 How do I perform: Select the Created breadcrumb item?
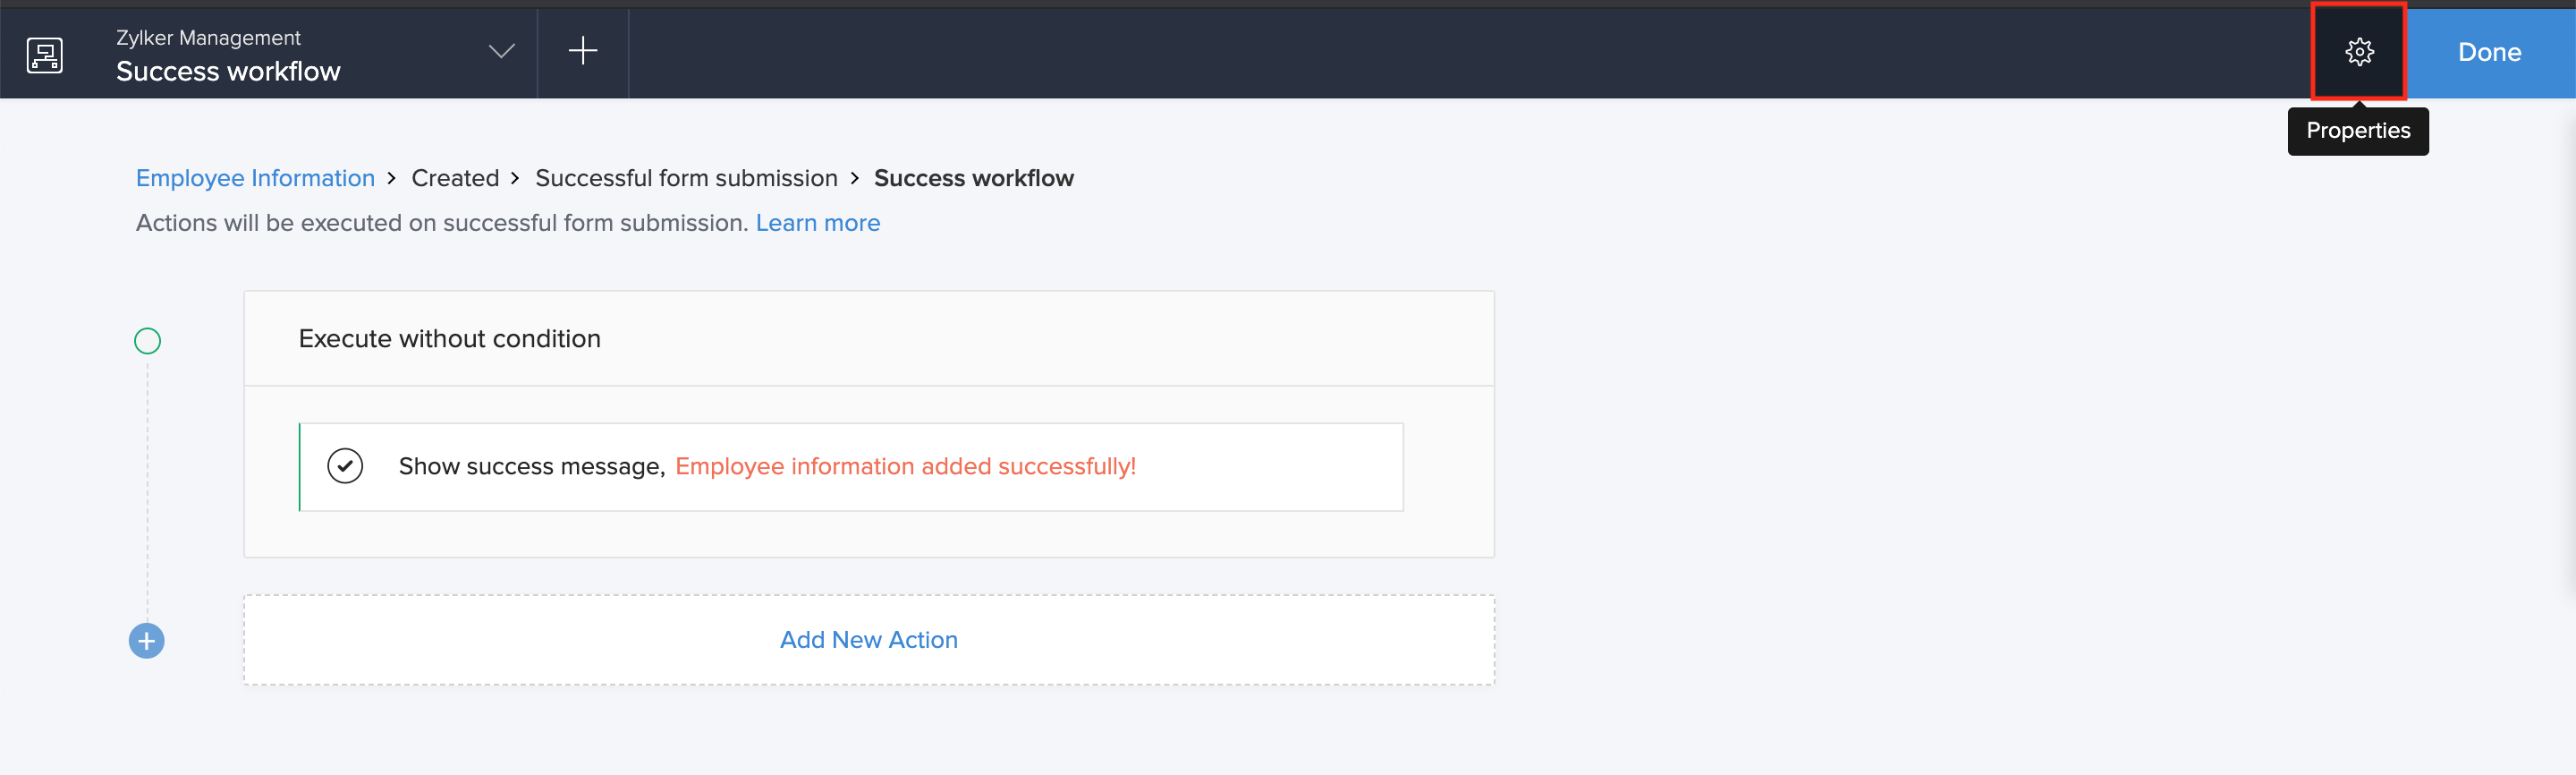click(x=455, y=178)
